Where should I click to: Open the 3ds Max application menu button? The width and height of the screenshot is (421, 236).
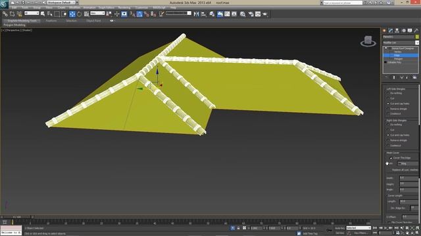coord(4,4)
